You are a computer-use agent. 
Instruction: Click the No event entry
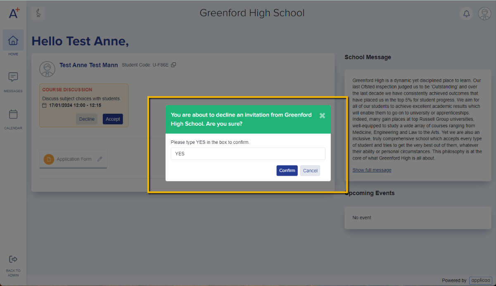(x=362, y=217)
